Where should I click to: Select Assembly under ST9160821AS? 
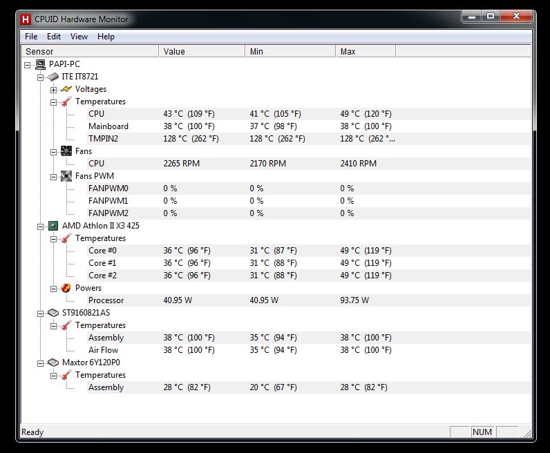309,337
